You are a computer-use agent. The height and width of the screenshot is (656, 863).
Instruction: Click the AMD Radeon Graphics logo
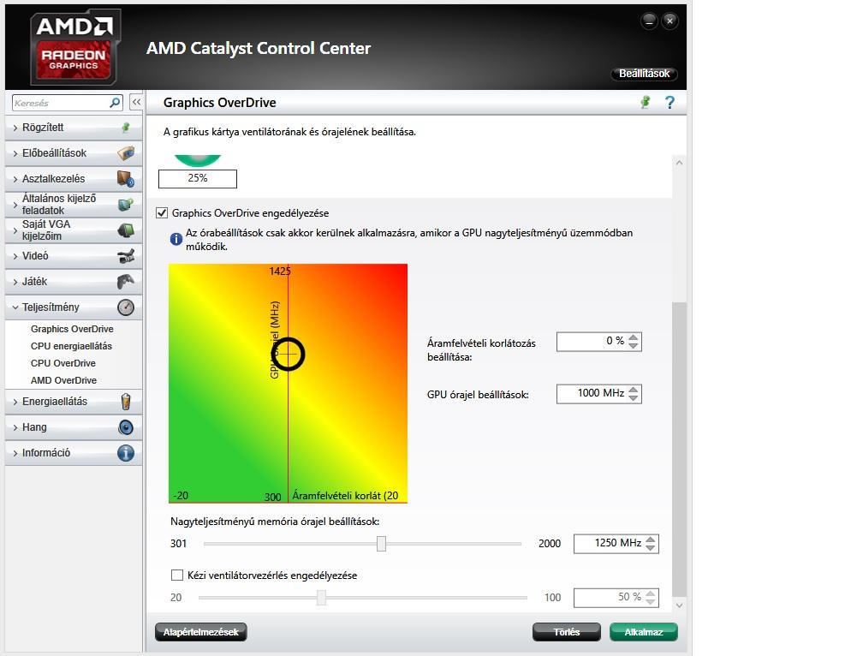(74, 47)
